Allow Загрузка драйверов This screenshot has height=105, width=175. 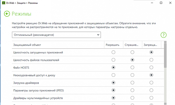113,83
